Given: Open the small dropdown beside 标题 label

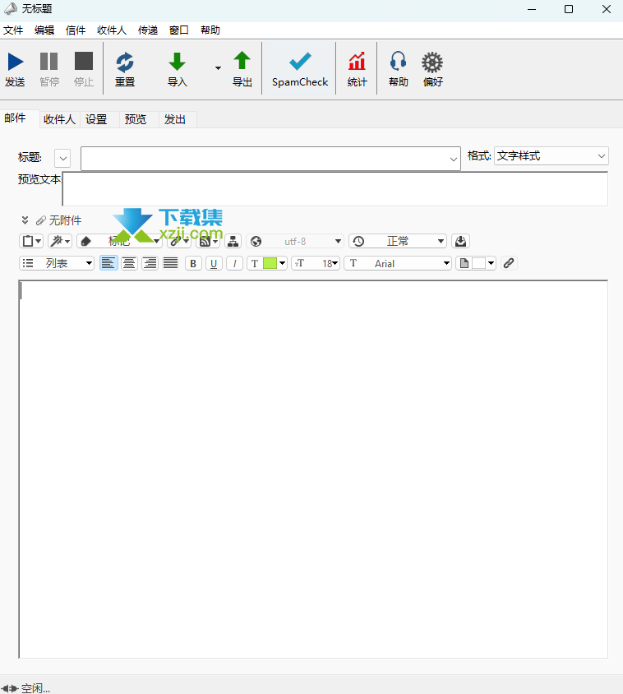Looking at the screenshot, I should pos(62,158).
